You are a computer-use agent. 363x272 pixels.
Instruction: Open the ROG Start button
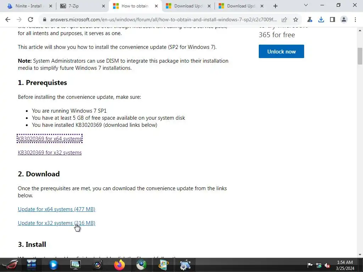click(10, 265)
